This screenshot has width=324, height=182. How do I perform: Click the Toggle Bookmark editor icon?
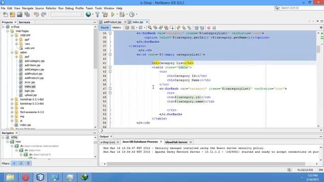pyautogui.click(x=189, y=28)
